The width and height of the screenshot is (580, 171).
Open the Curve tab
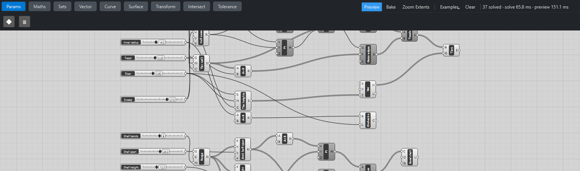coord(110,7)
